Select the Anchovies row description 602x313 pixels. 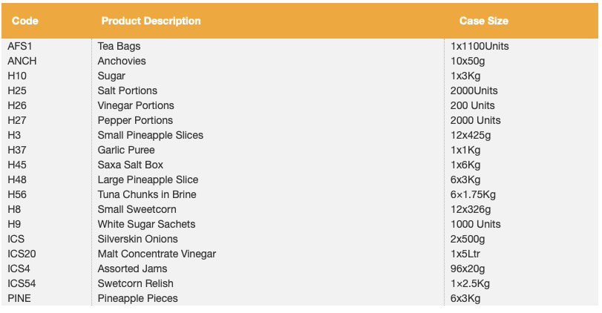122,61
